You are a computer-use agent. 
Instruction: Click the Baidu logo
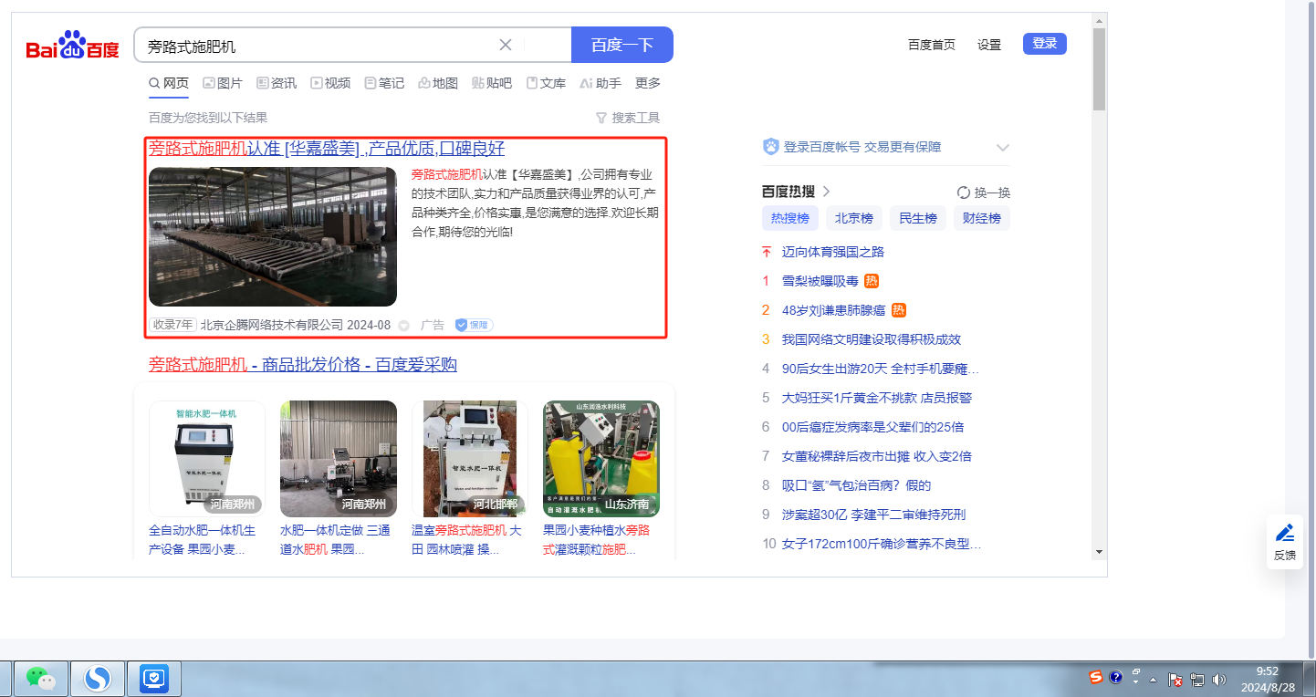(72, 46)
